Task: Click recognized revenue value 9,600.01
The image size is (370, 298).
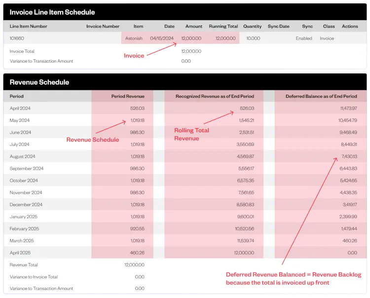Action: [246, 217]
